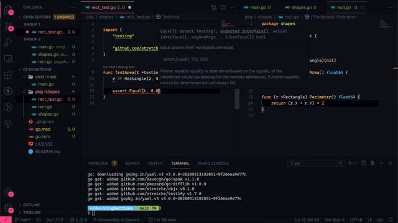Image resolution: width=398 pixels, height=223 pixels.
Task: Show errors and warnings count in status bar
Action: pos(78,220)
